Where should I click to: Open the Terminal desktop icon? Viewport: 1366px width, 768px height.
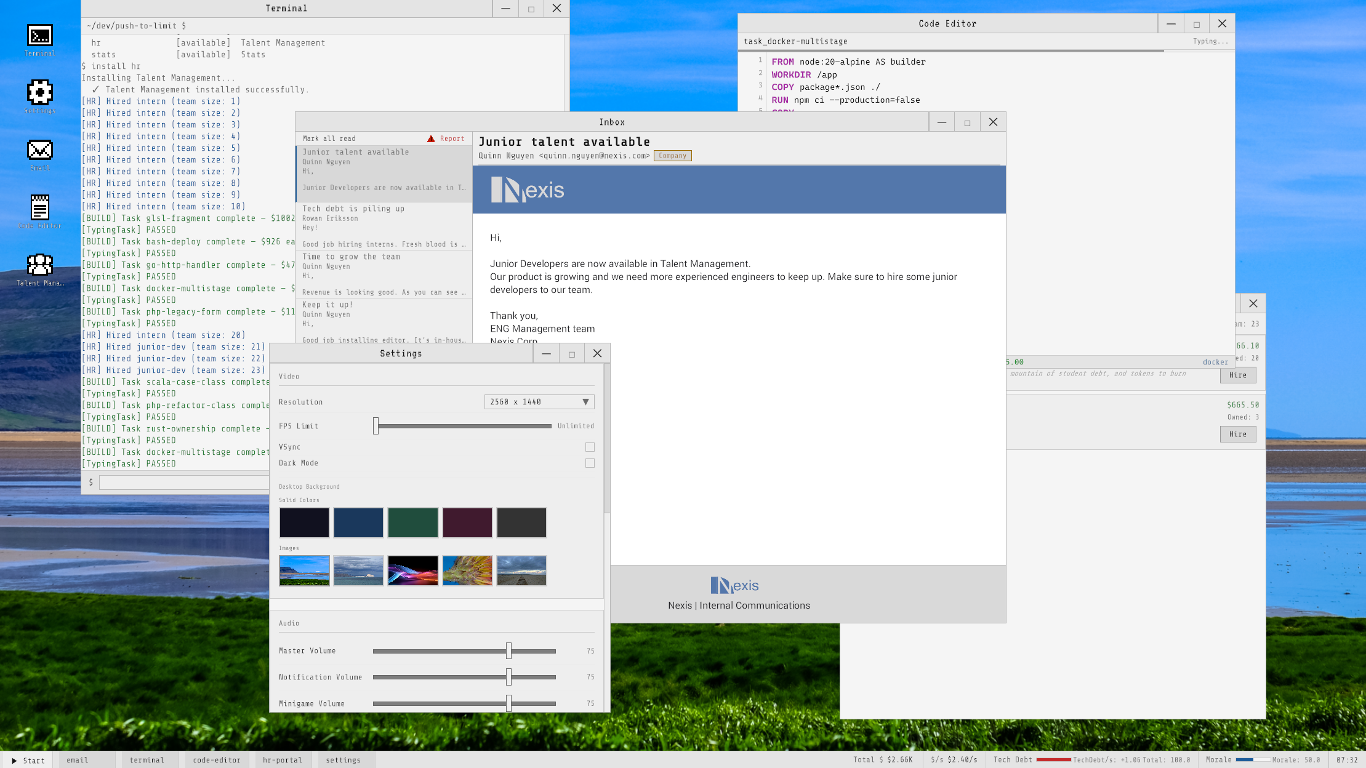(39, 36)
